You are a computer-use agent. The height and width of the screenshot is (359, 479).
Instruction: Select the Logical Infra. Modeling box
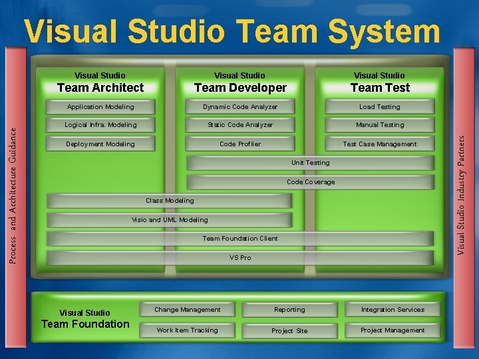pyautogui.click(x=100, y=125)
